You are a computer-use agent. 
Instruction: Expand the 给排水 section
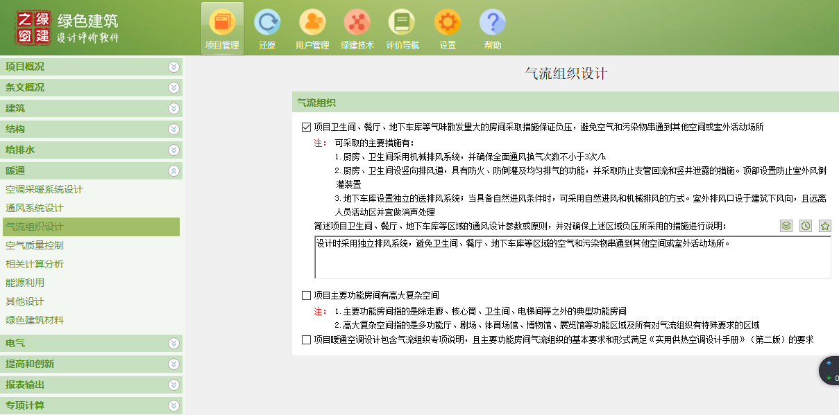[92, 149]
